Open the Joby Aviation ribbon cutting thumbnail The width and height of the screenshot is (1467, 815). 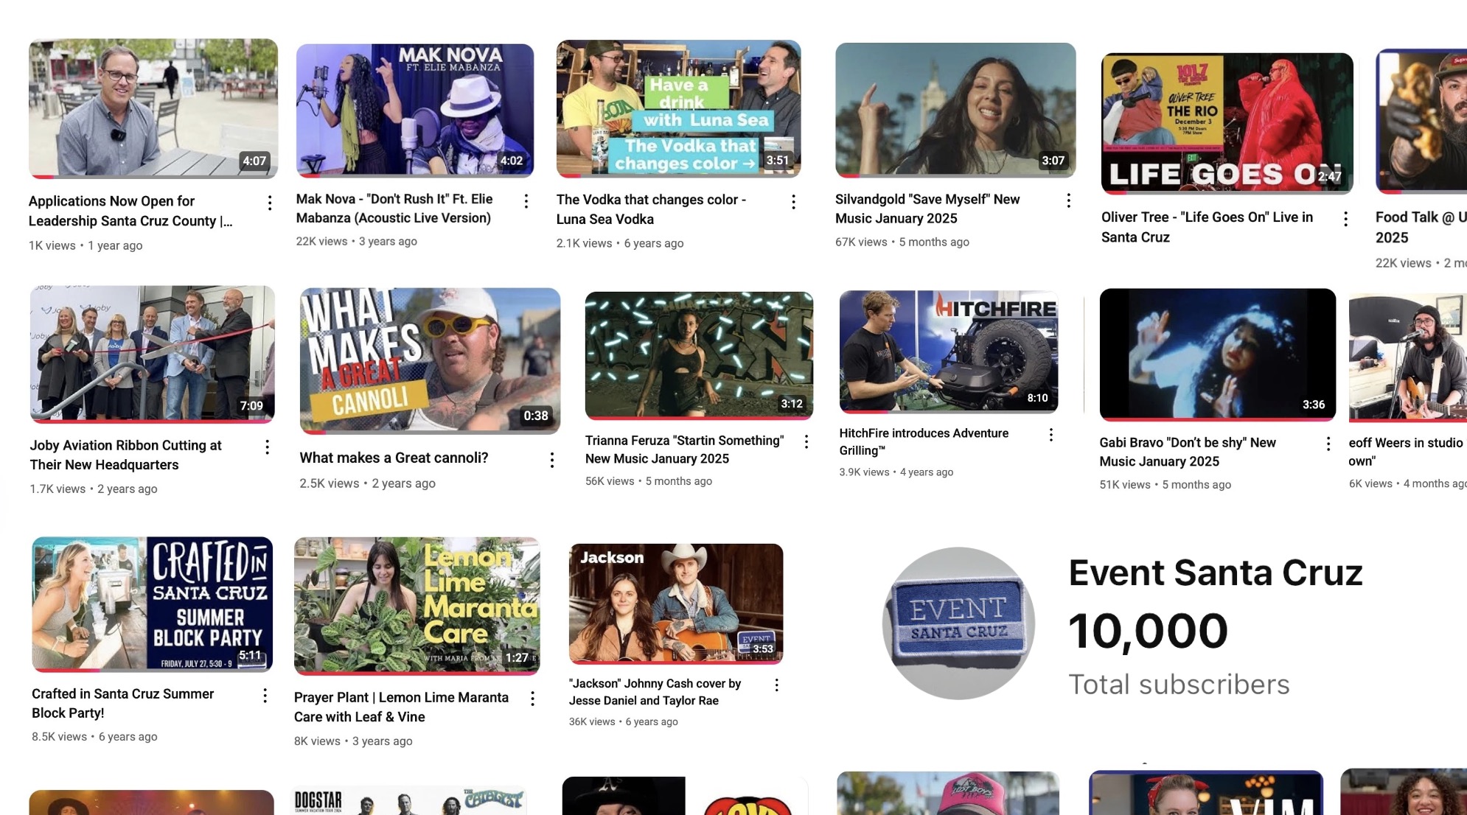(x=153, y=354)
